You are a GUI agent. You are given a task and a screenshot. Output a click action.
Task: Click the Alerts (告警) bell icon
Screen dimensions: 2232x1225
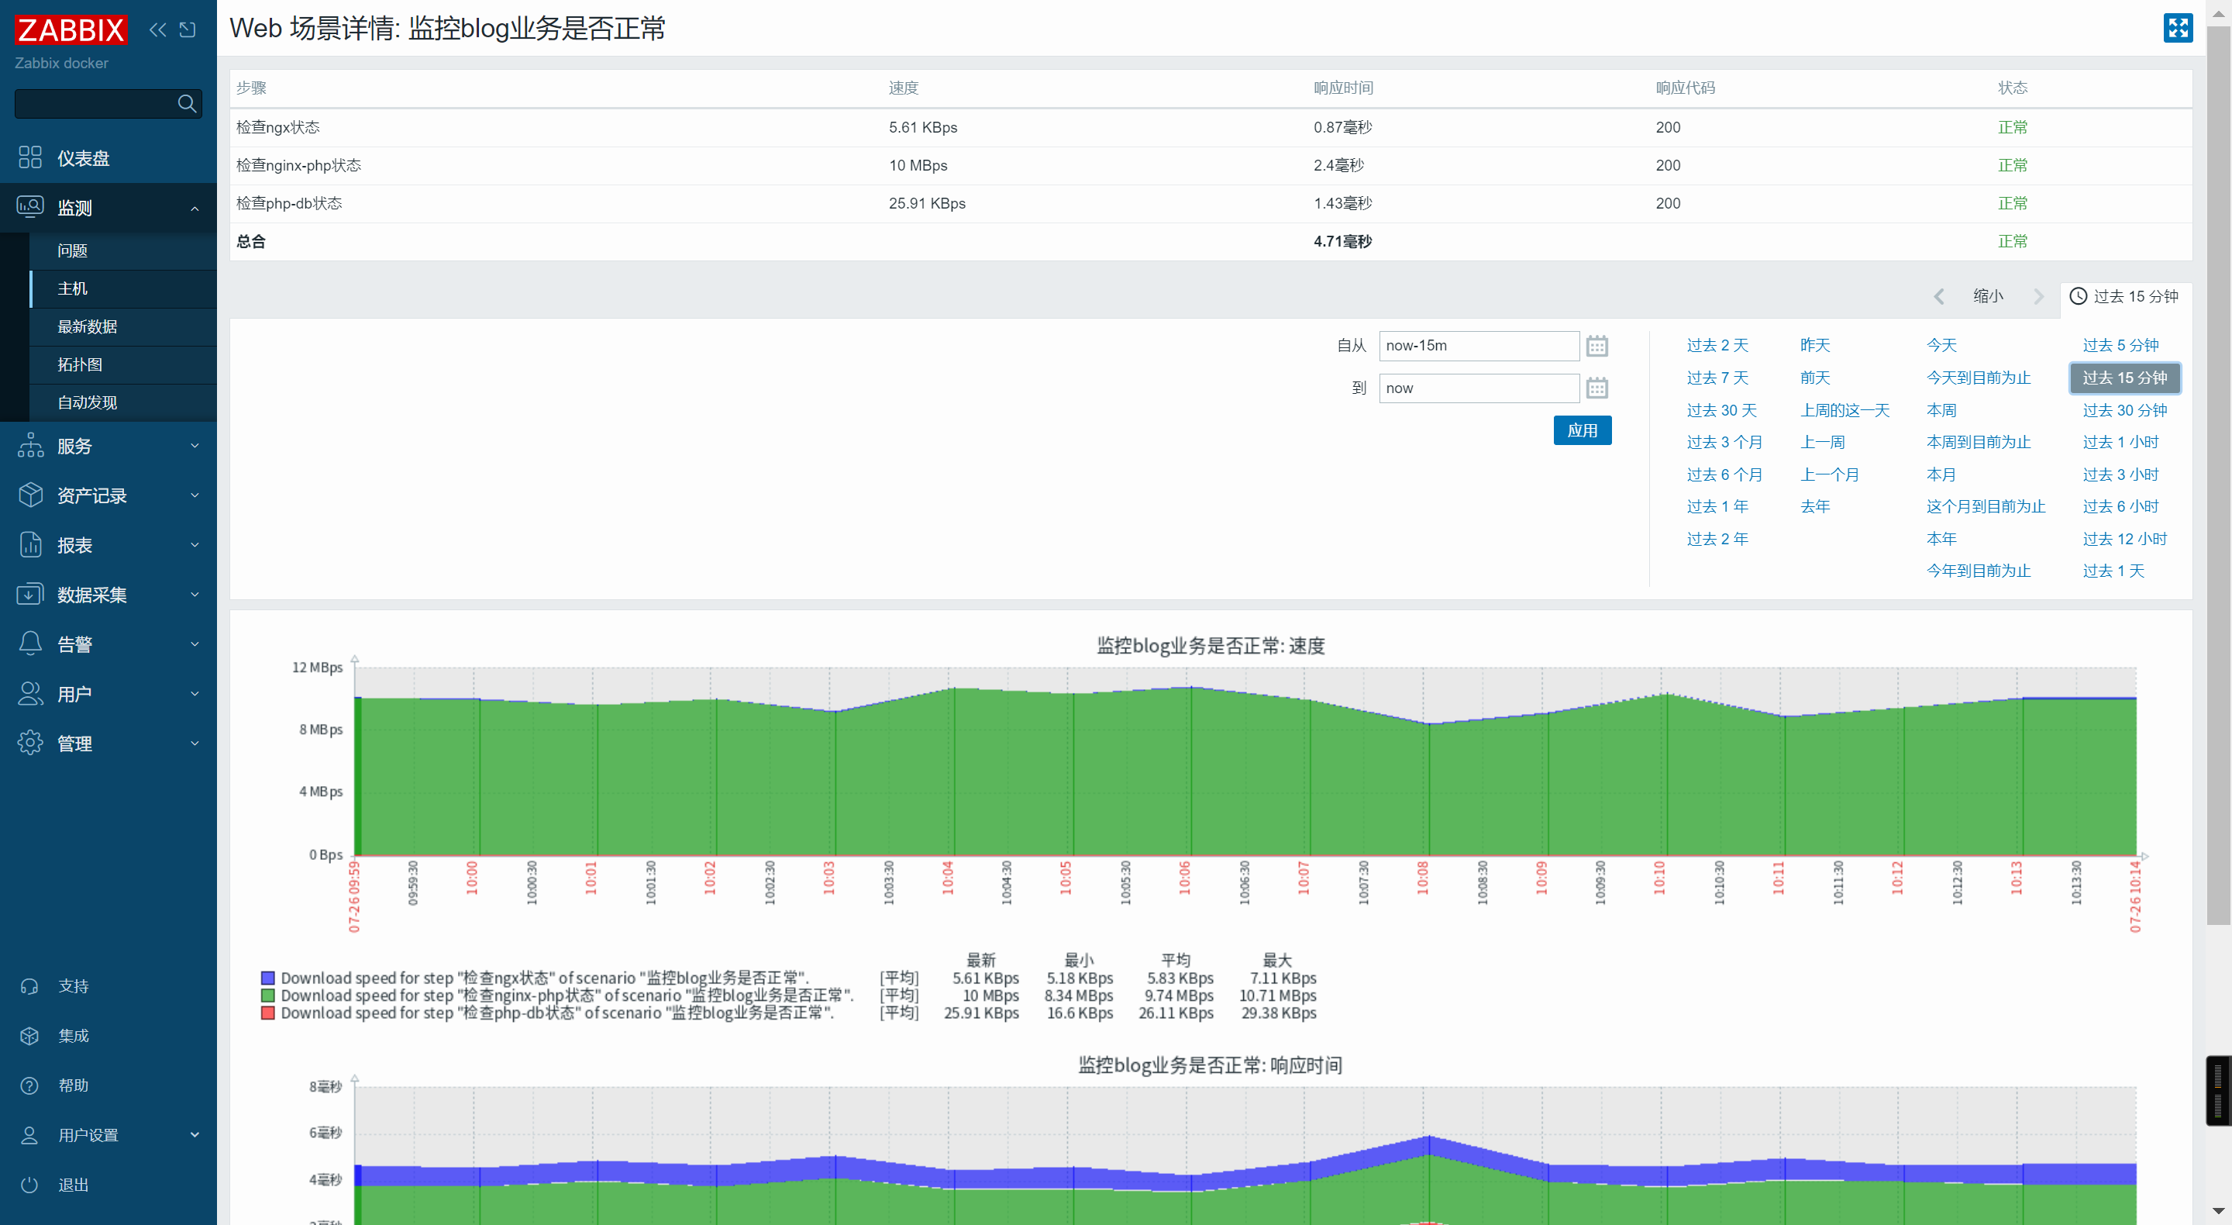(30, 644)
